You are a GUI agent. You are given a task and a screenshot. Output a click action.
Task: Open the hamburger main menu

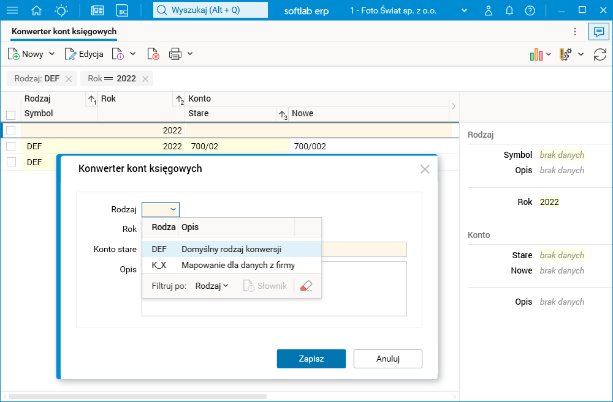[x=12, y=10]
